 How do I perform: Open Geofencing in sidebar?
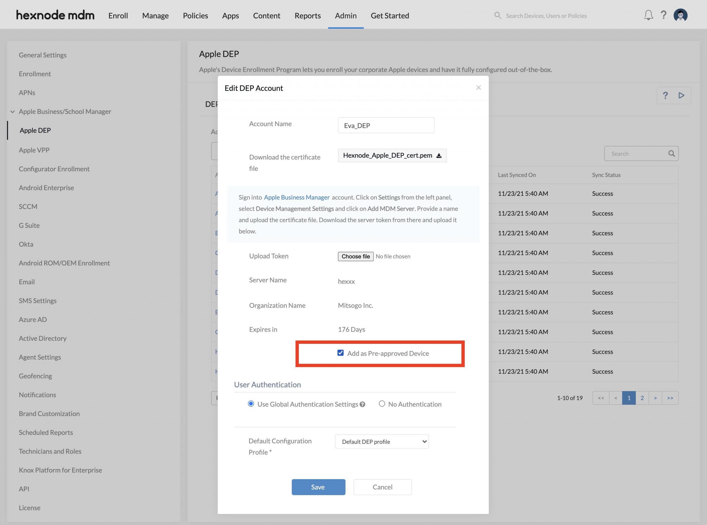pyautogui.click(x=35, y=376)
